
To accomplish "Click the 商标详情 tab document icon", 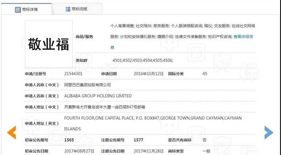I will 18,9.
